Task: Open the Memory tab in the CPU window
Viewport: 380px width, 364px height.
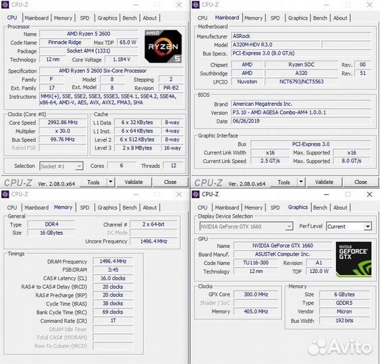Action: click(x=63, y=18)
